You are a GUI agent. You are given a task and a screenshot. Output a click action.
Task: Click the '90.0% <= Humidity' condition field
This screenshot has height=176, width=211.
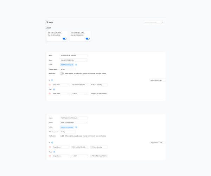click(x=99, y=85)
